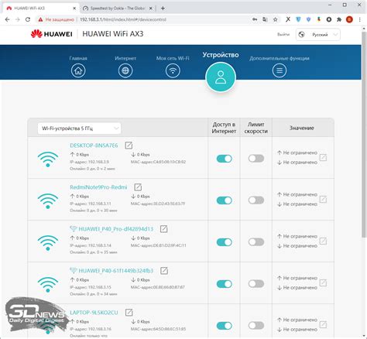This screenshot has height=339, width=367.
Task: Click Доступ в Интернет column header
Action: [224, 128]
